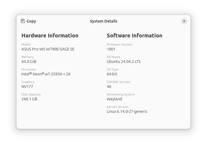This screenshot has width=207, height=147.
Task: Close the System Details dialog
Action: point(184,21)
